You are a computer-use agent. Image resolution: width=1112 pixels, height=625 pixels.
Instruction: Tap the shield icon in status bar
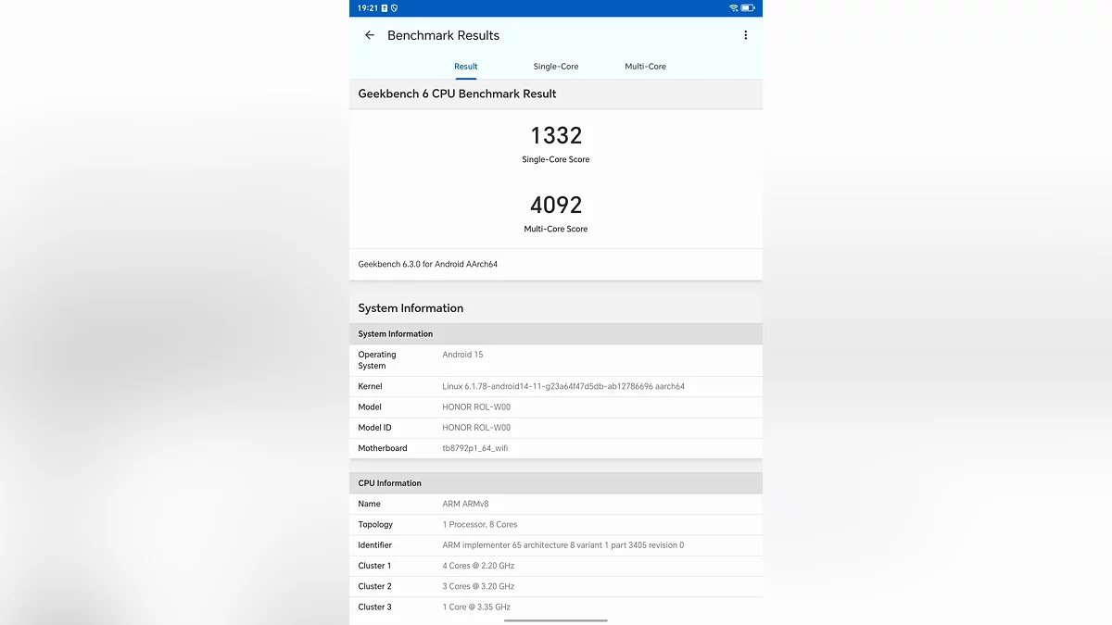click(395, 7)
